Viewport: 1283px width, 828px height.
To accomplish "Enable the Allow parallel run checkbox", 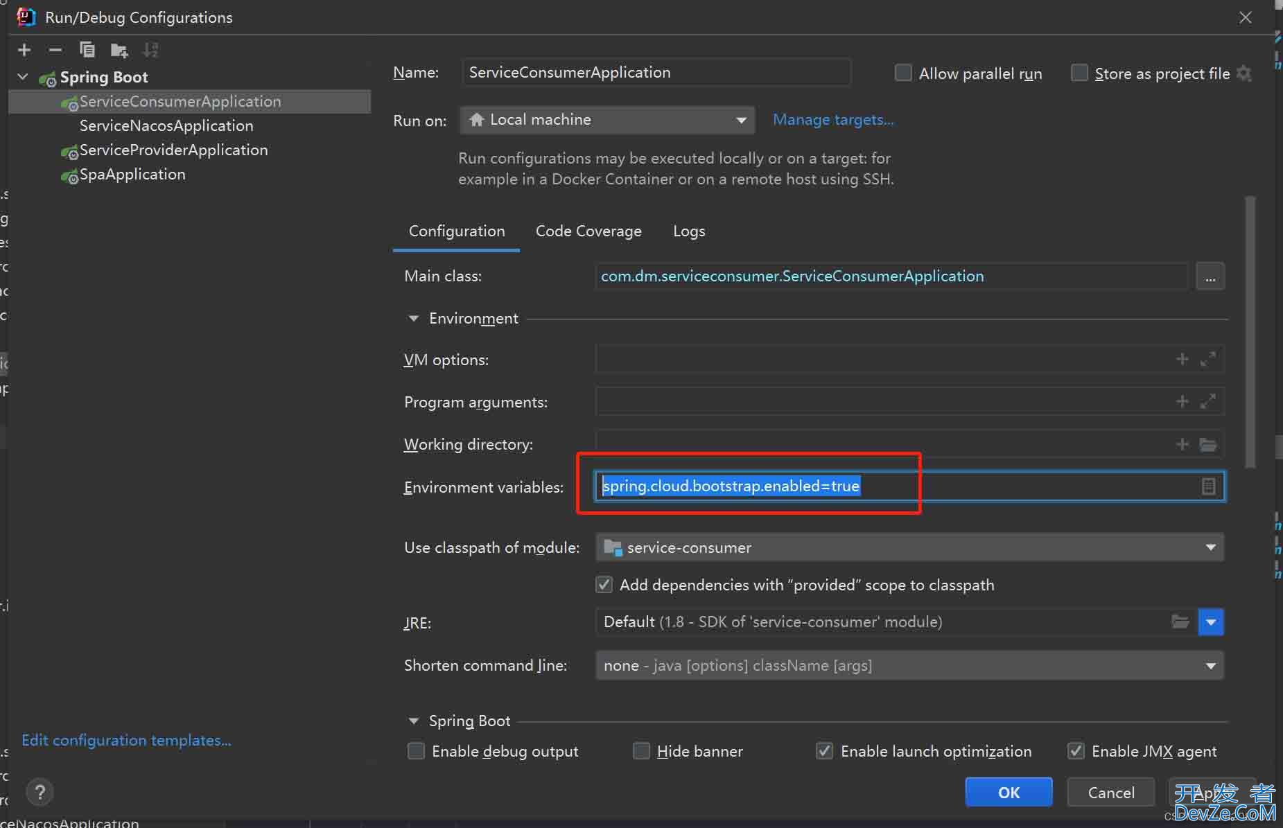I will 903,73.
